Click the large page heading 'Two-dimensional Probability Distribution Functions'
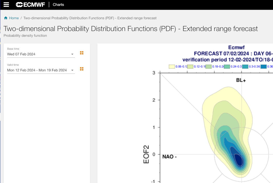273x183 pixels. click(131, 29)
